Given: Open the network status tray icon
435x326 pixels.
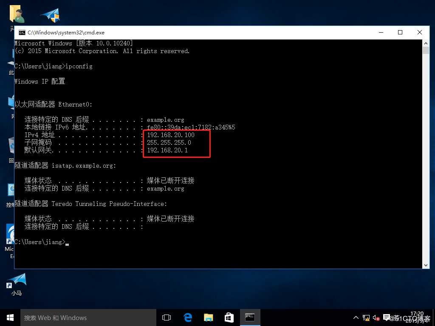Looking at the screenshot, I should pos(366,318).
